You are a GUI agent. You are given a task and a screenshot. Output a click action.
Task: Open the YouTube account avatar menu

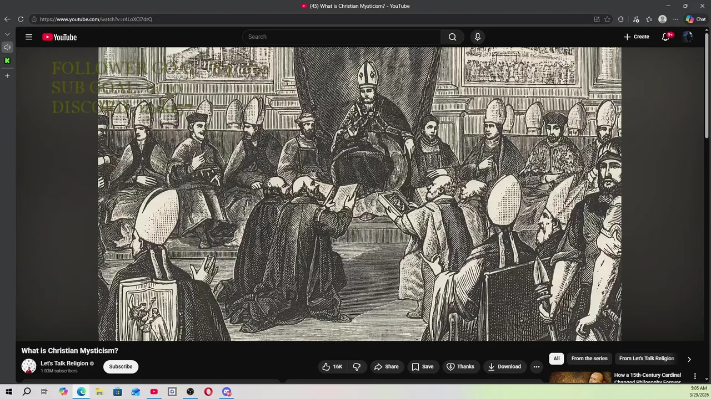click(x=688, y=37)
